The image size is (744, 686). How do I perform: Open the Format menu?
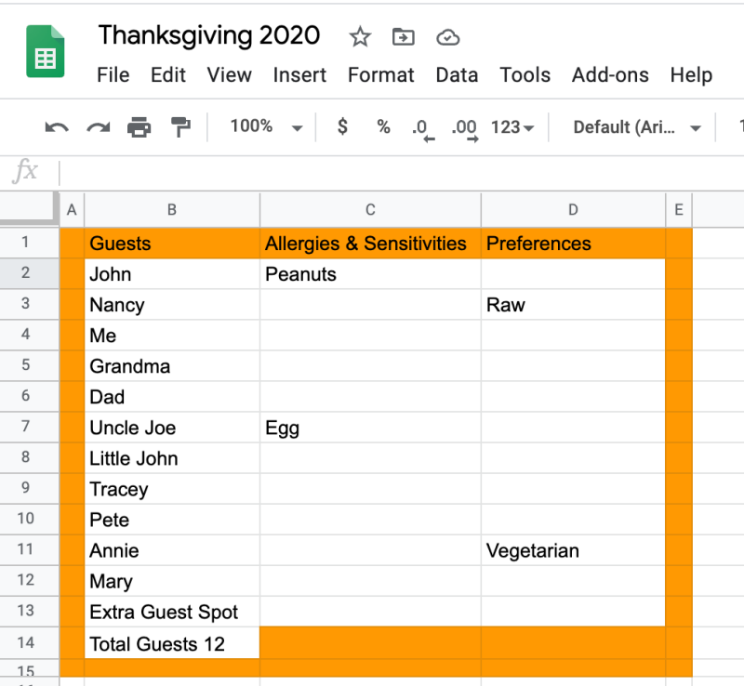[x=380, y=75]
